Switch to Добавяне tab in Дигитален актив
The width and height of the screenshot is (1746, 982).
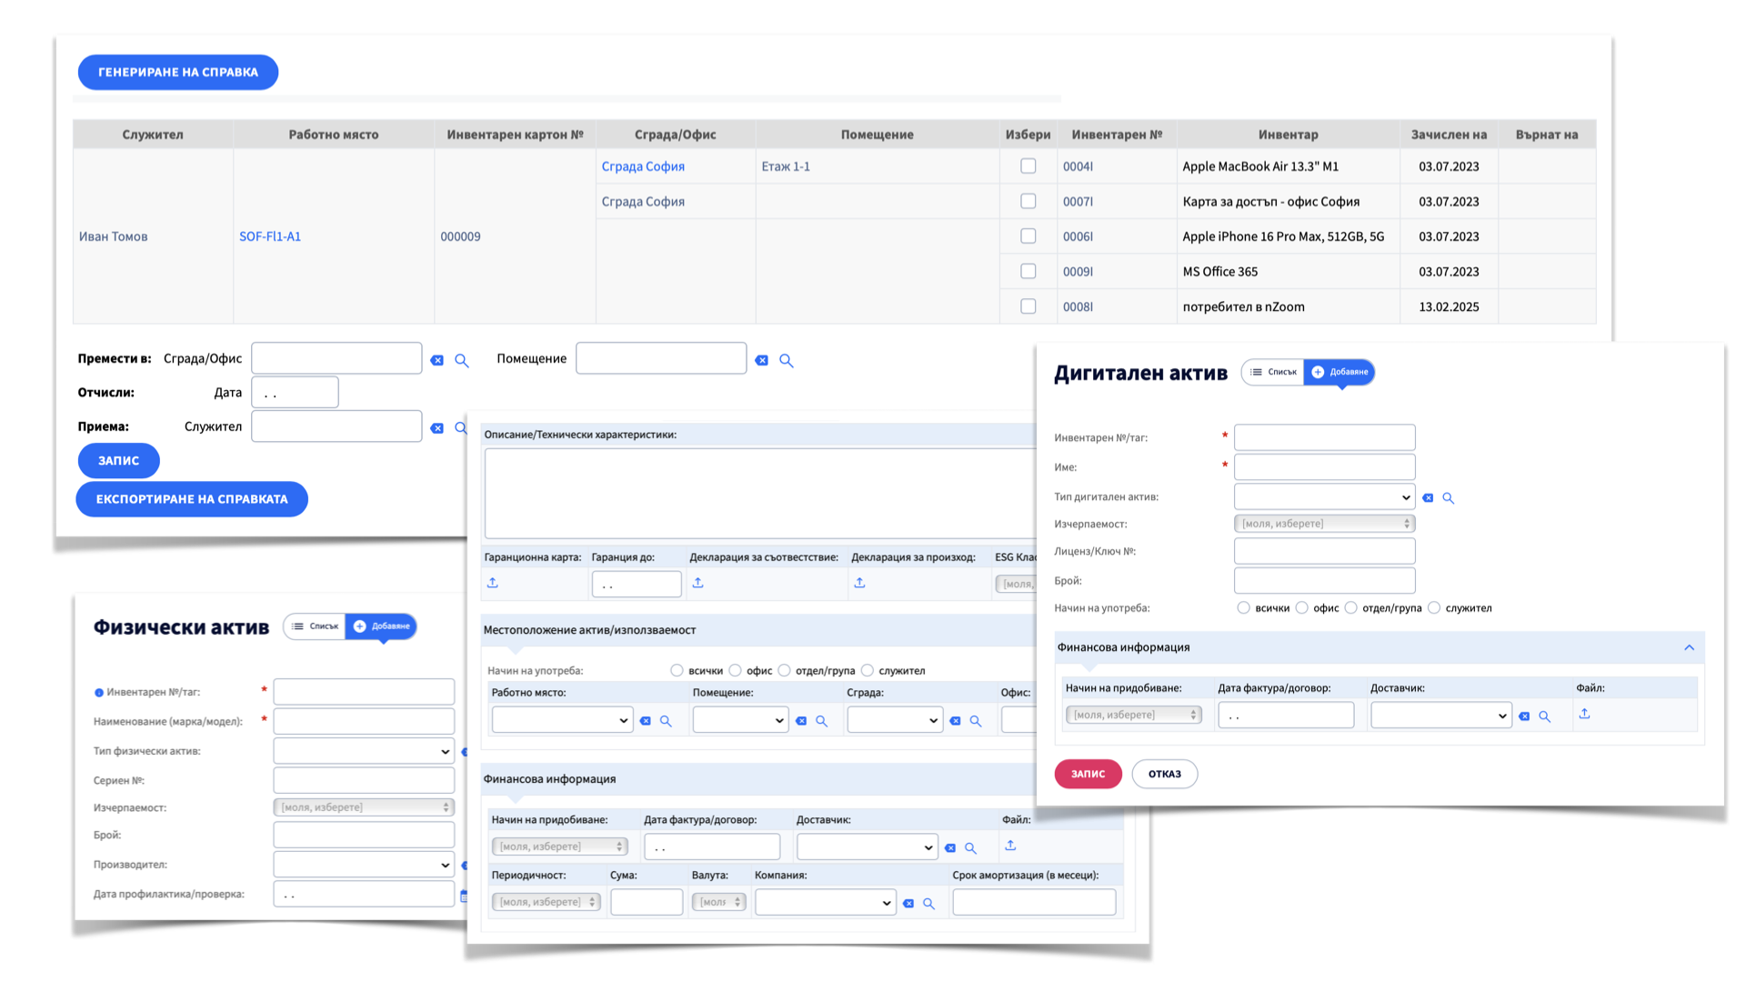(1340, 372)
